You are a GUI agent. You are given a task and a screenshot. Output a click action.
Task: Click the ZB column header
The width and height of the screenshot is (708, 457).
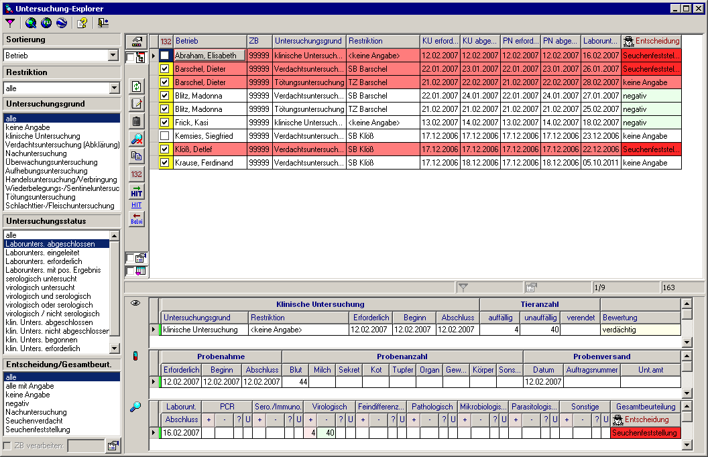click(x=259, y=41)
